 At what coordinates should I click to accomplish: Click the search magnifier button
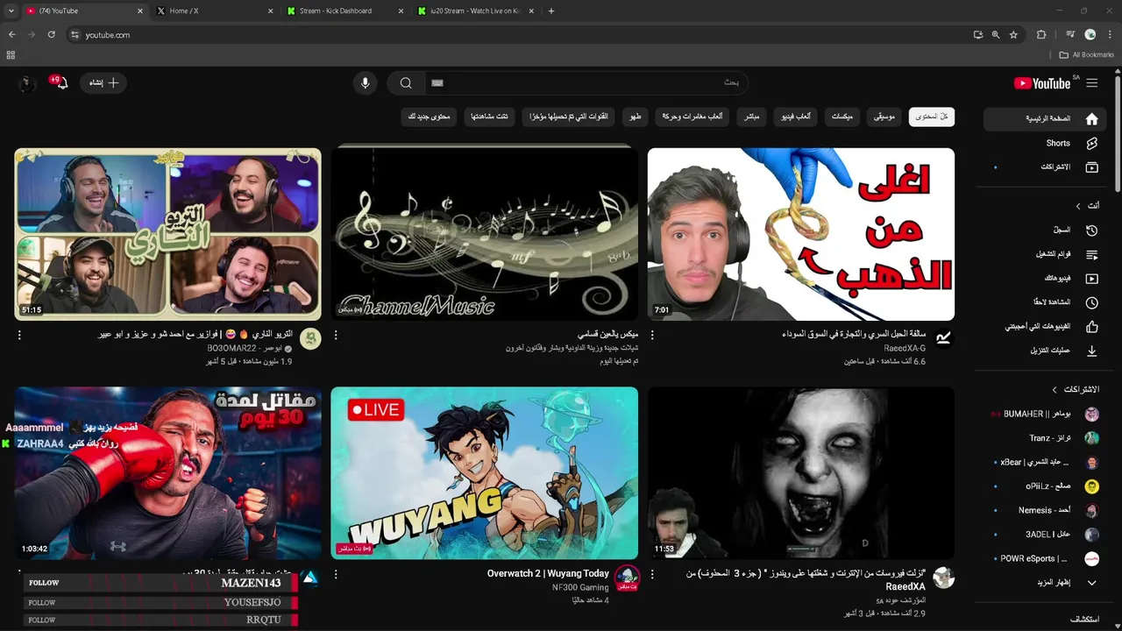tap(406, 83)
